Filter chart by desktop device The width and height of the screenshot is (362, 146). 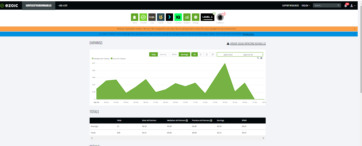213,54
